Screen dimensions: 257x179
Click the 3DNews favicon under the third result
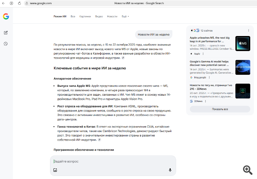pos(191,101)
